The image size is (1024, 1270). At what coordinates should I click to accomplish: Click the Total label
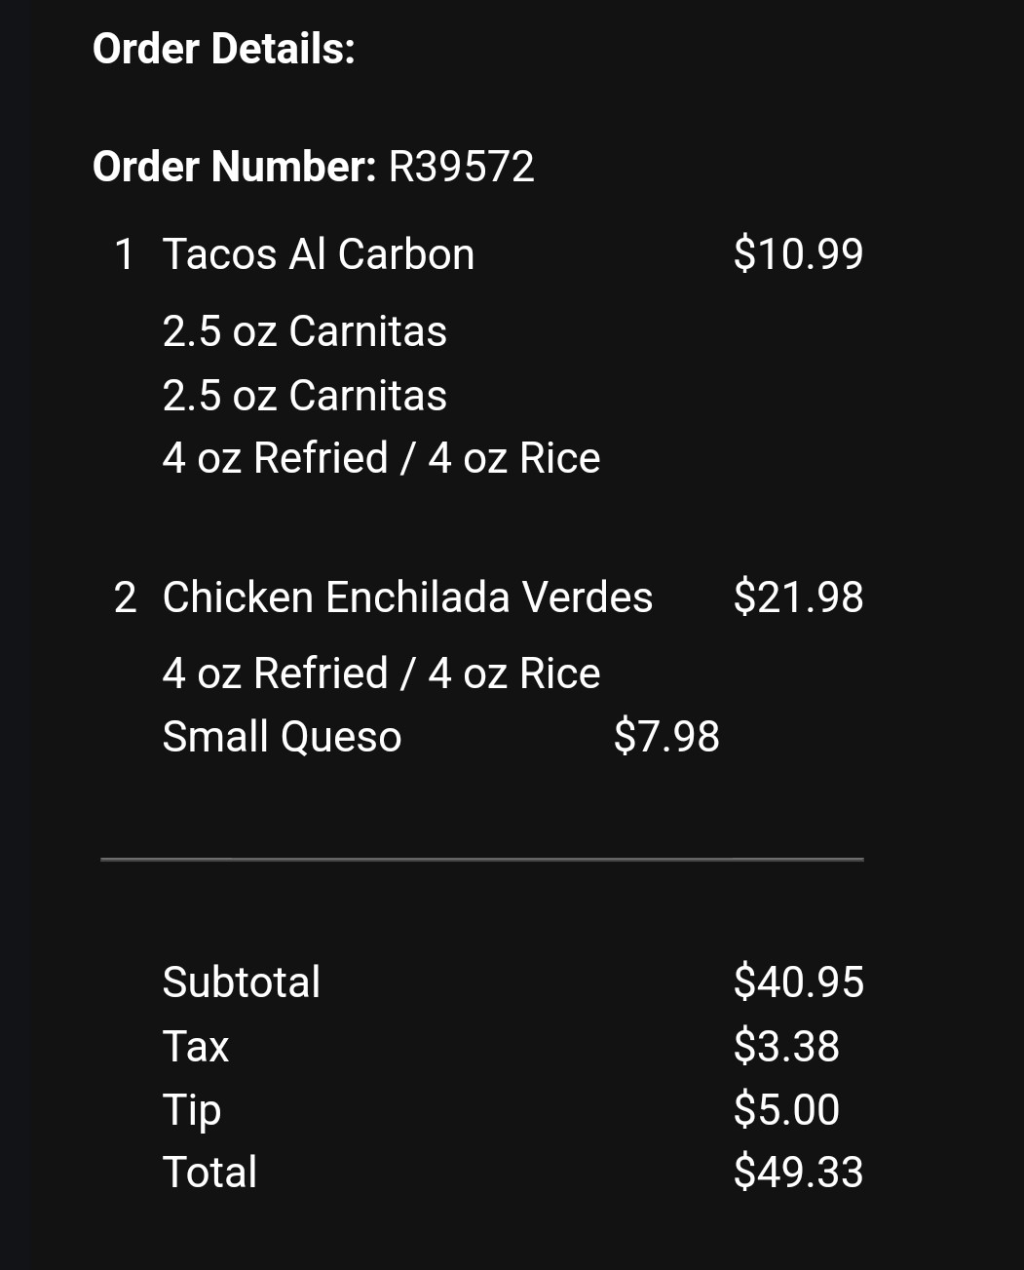[x=209, y=1173]
